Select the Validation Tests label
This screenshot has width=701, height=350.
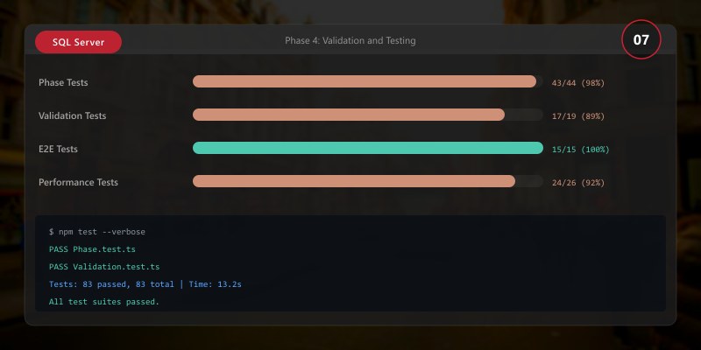click(x=73, y=115)
